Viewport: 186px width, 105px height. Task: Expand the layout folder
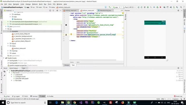click(x=8, y=43)
